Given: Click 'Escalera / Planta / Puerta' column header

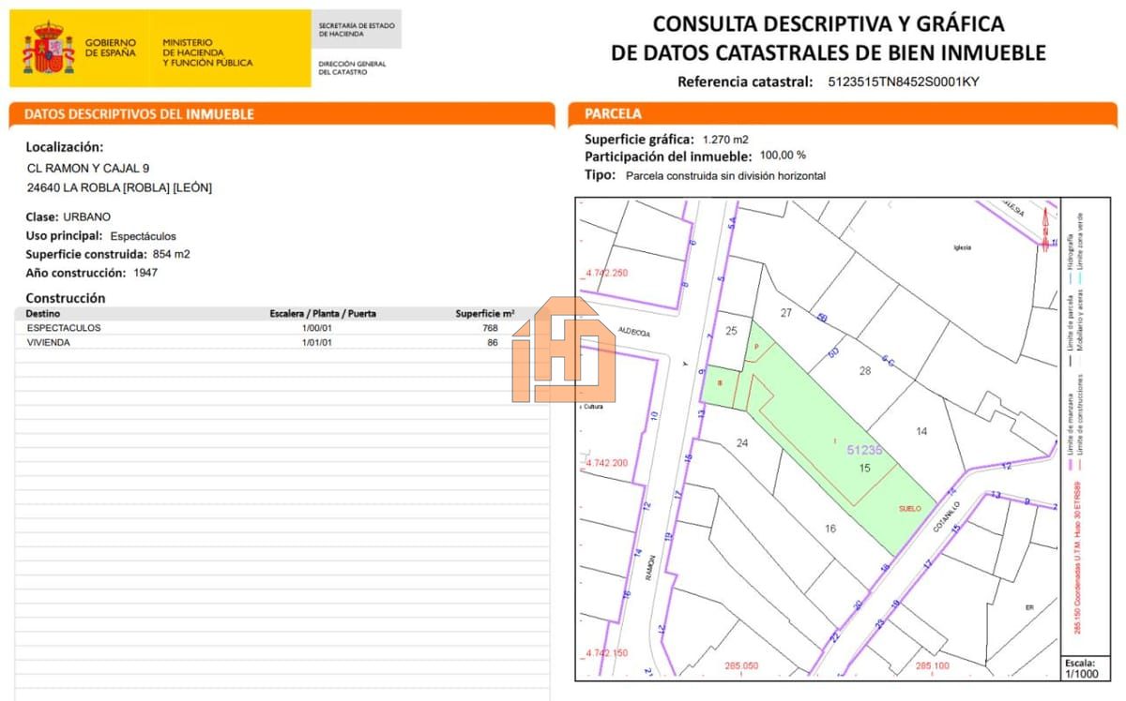Looking at the screenshot, I should click(323, 313).
